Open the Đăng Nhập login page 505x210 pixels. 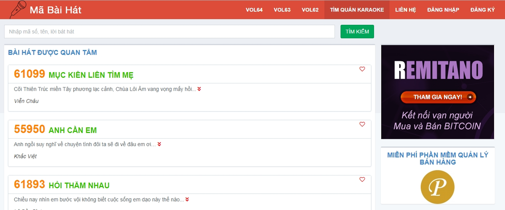click(443, 10)
